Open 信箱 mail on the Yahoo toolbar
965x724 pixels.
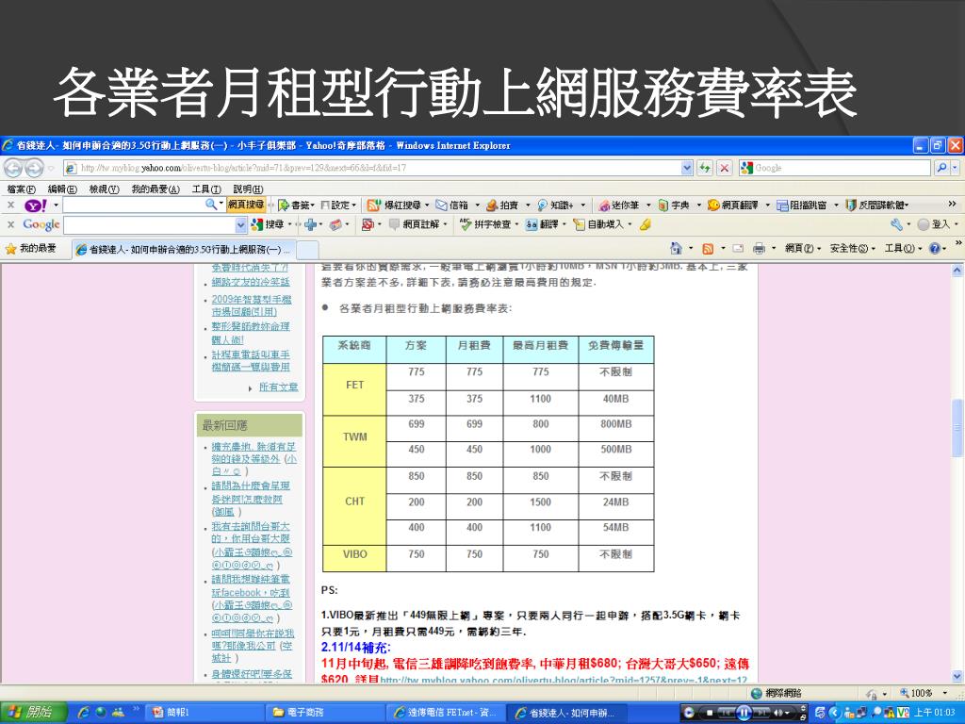tap(452, 205)
